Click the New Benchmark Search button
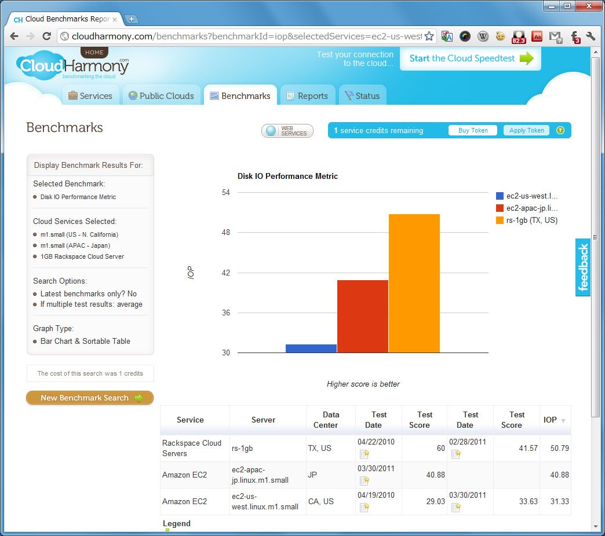Screen dimensions: 605x536 [x=90, y=398]
